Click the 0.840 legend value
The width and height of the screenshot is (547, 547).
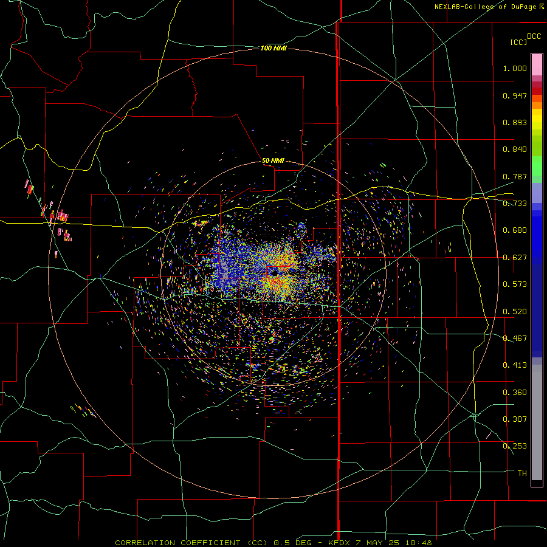pos(515,150)
